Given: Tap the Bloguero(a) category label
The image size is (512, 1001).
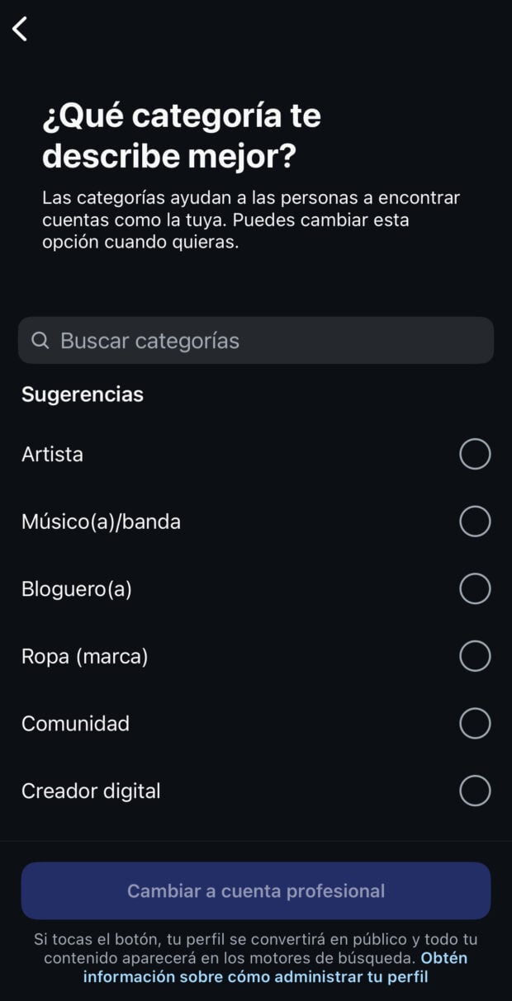Looking at the screenshot, I should tap(76, 589).
